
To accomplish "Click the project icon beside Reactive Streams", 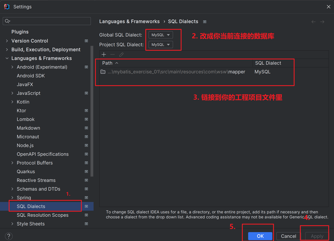I will pos(86,180).
